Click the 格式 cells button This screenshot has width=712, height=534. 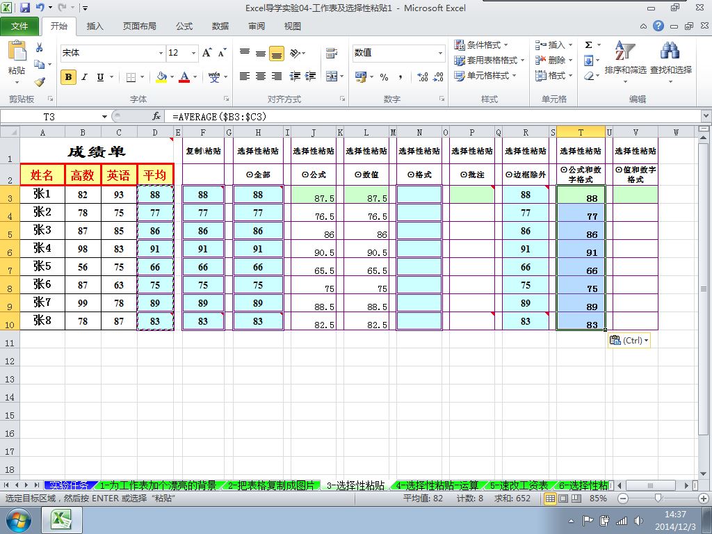[553, 75]
